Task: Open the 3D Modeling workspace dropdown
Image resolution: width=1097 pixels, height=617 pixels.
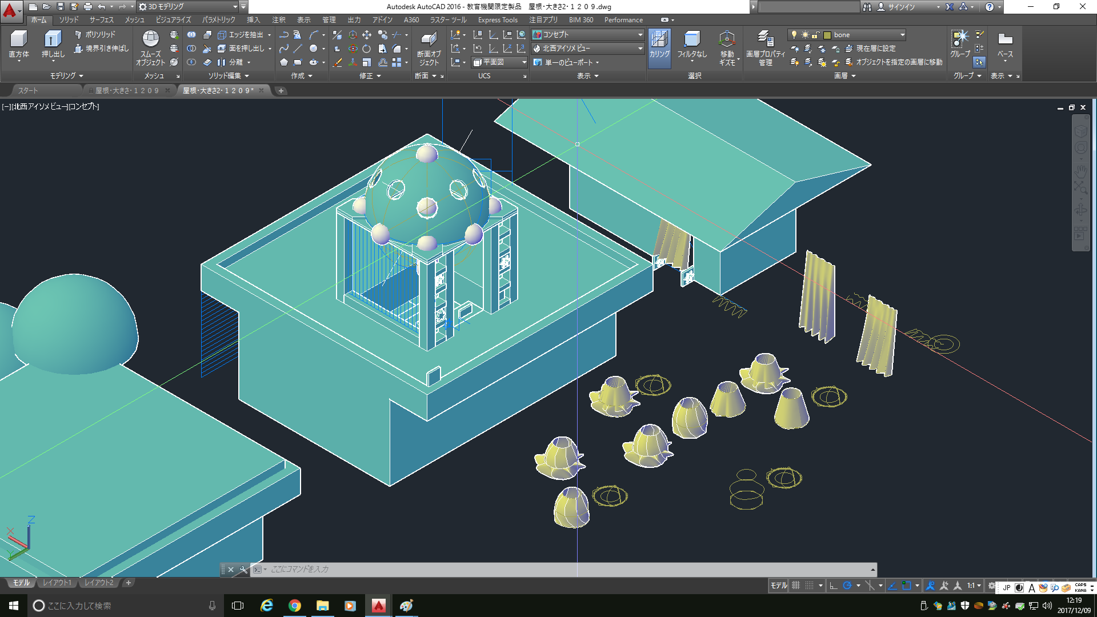Action: [x=235, y=7]
